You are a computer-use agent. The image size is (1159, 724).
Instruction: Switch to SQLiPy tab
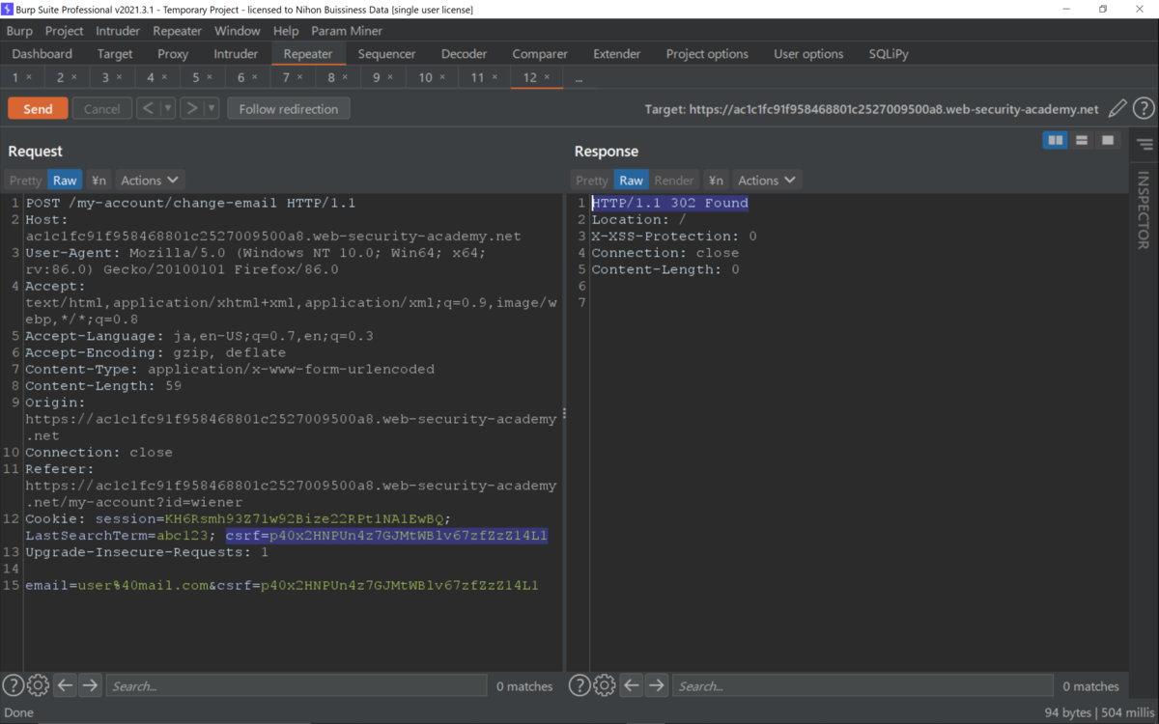click(889, 54)
